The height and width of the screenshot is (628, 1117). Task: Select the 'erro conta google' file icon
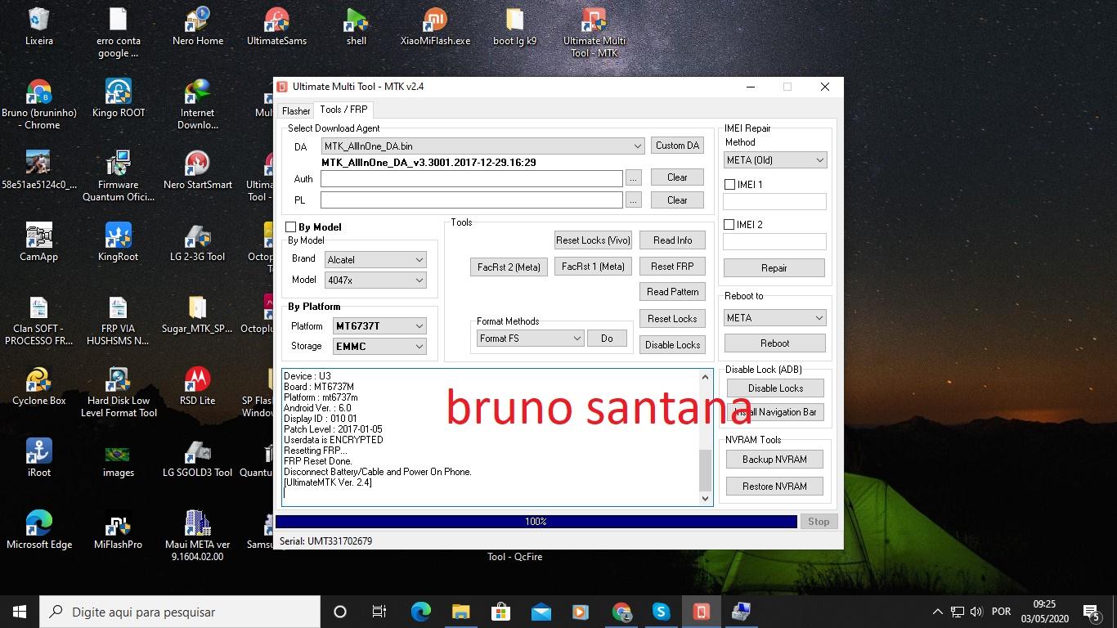(118, 33)
